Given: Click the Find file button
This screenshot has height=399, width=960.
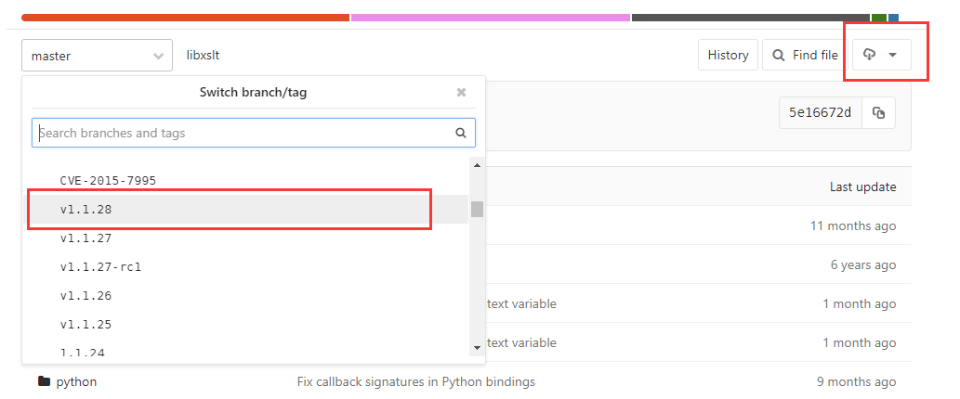Looking at the screenshot, I should (x=805, y=56).
